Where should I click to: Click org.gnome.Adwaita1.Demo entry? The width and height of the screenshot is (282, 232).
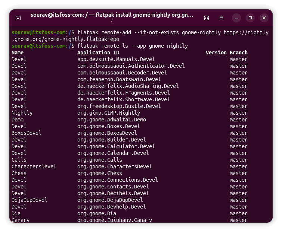pos(112,120)
